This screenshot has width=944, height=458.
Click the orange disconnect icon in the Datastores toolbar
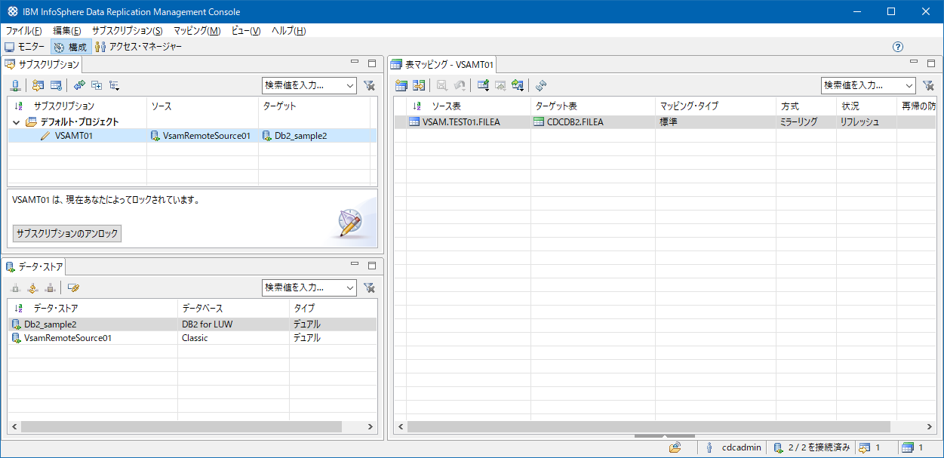pyautogui.click(x=32, y=287)
